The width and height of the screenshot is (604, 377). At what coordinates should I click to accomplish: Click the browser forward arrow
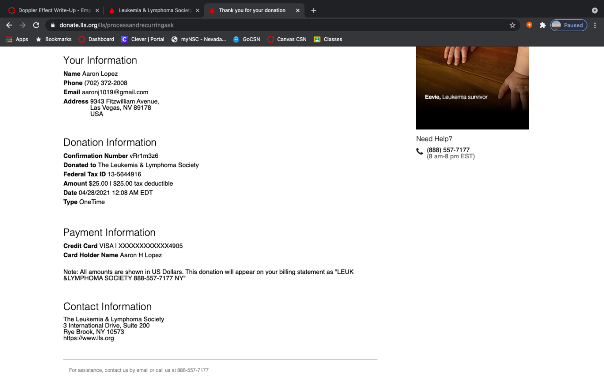pos(22,25)
